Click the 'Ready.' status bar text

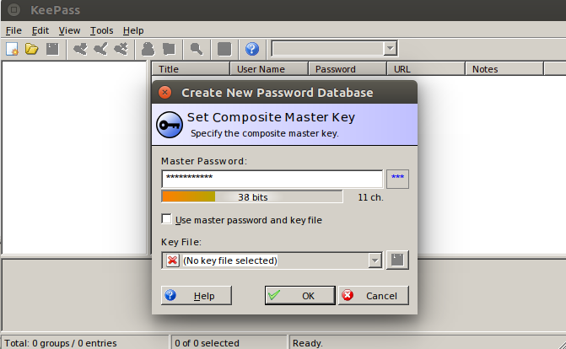tap(308, 343)
